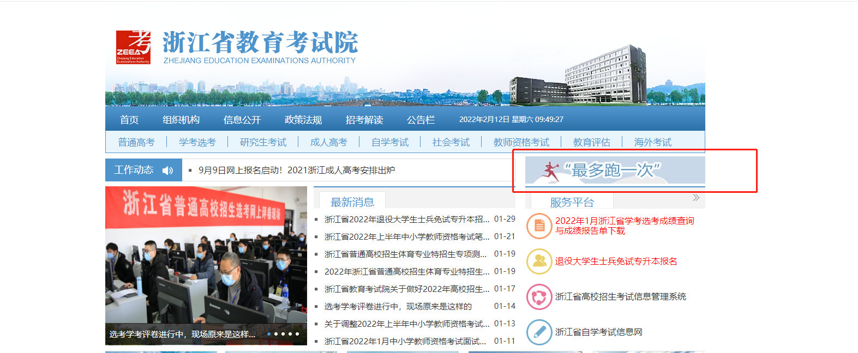
Task: Open news 选学考评卷进行中，现场原来是这样的
Action: (x=398, y=306)
